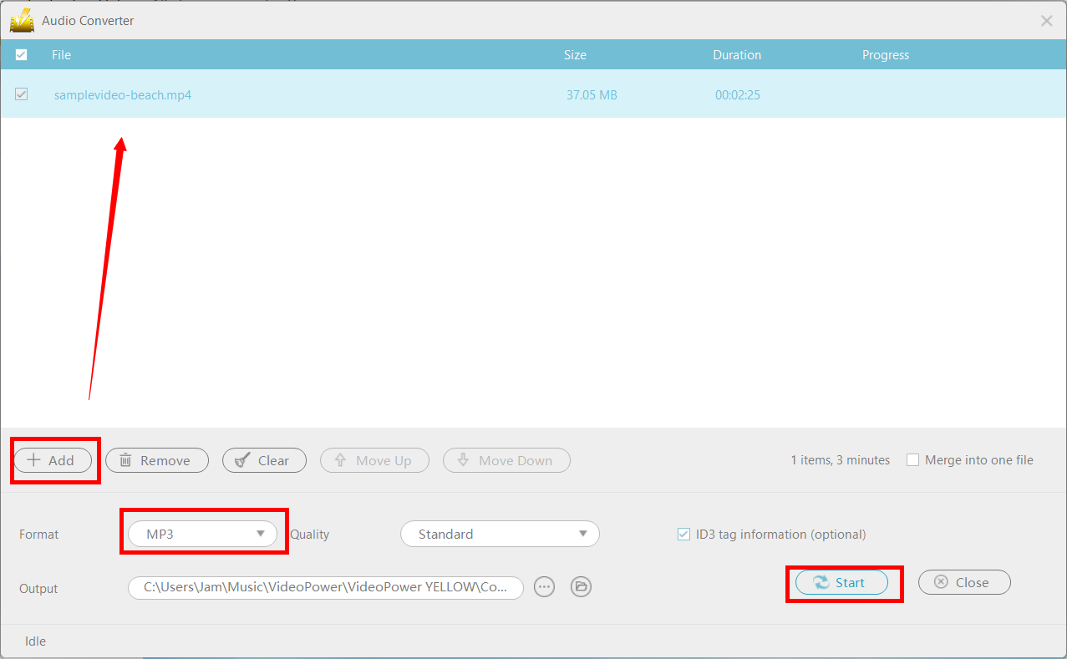Screen dimensions: 1067x659
Task: Open the output folder icon
Action: tap(581, 587)
